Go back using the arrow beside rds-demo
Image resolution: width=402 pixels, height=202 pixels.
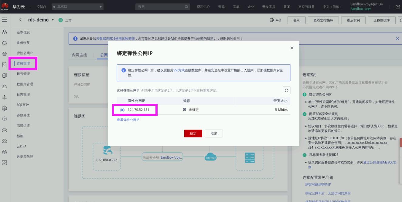[21, 20]
